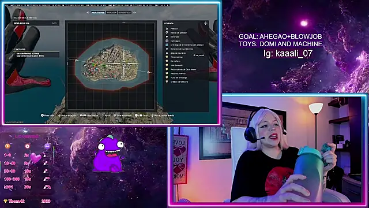369x208 pixels.
Task: Click the crosshair cursor center on tactical map
Action: (x=124, y=64)
